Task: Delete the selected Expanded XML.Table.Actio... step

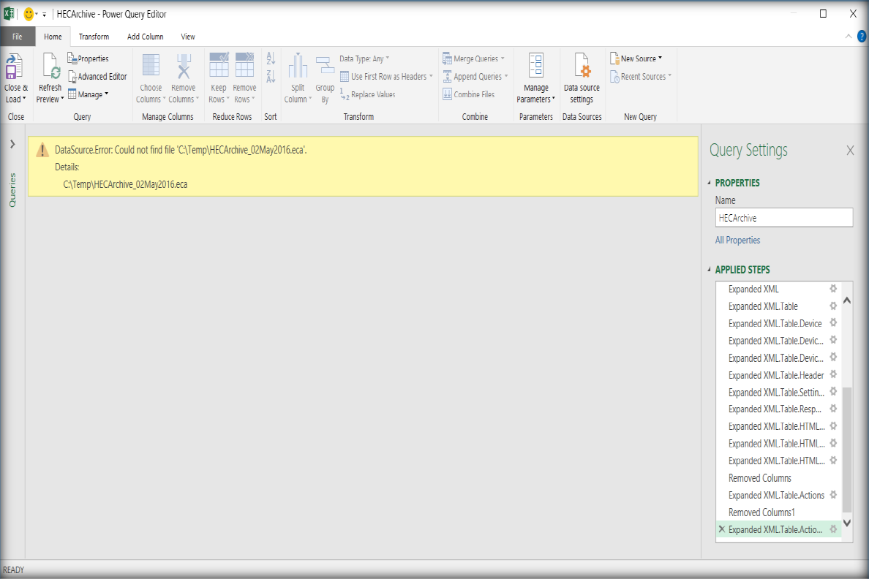Action: pos(722,529)
